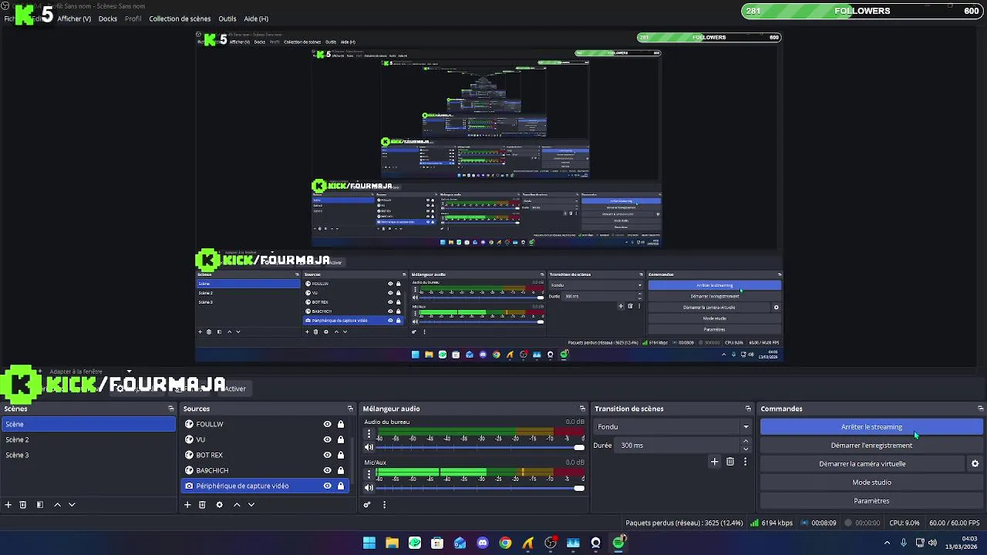Open Aide (H) menu
The image size is (987, 555).
coord(256,18)
